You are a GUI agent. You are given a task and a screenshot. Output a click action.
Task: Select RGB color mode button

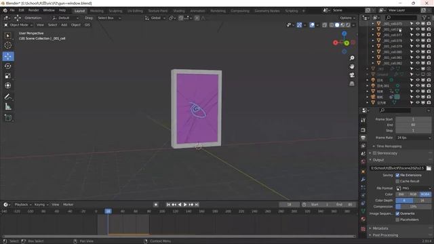click(413, 195)
